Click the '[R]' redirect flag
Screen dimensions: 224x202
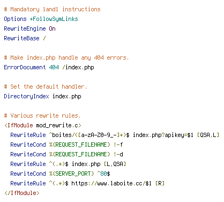click(x=160, y=183)
